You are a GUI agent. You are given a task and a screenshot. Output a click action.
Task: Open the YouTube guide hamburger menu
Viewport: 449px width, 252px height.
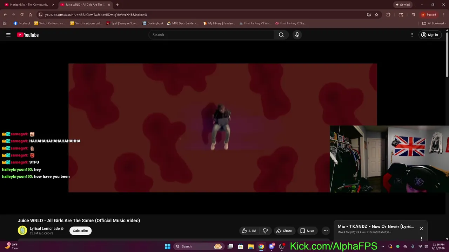pyautogui.click(x=8, y=35)
